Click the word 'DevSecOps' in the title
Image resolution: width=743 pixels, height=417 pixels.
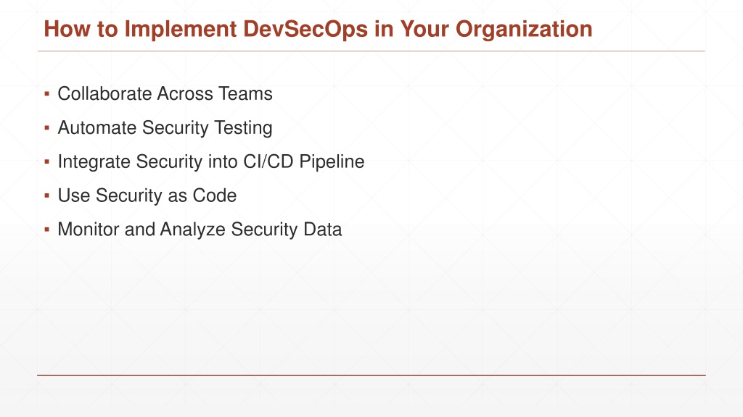pyautogui.click(x=305, y=29)
